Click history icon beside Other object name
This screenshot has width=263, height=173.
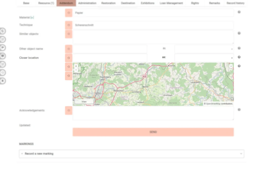click(69, 49)
